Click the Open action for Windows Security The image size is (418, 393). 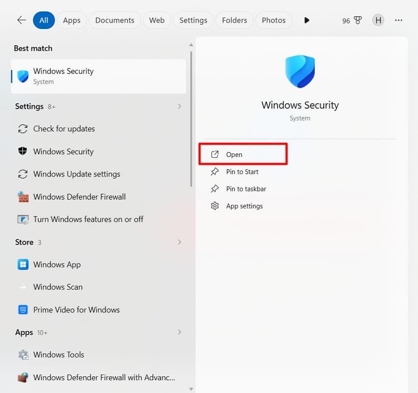point(243,154)
